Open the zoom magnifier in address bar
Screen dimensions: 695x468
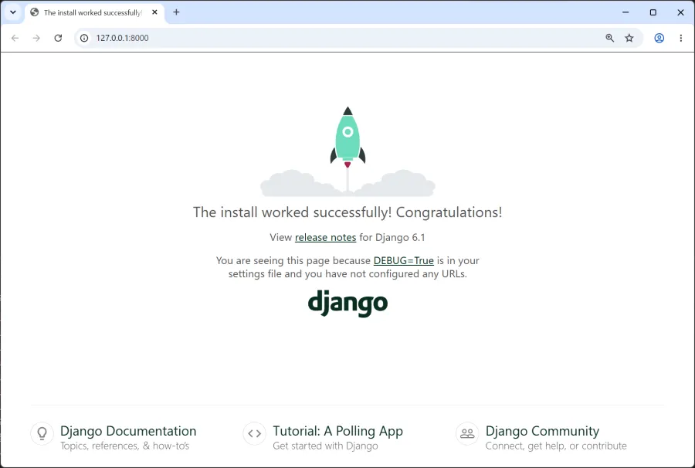point(610,38)
